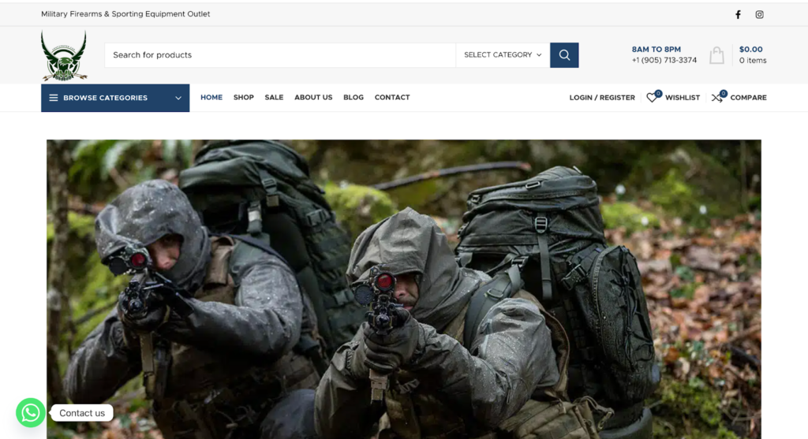Click the Search for products field
808x439 pixels.
pyautogui.click(x=280, y=55)
